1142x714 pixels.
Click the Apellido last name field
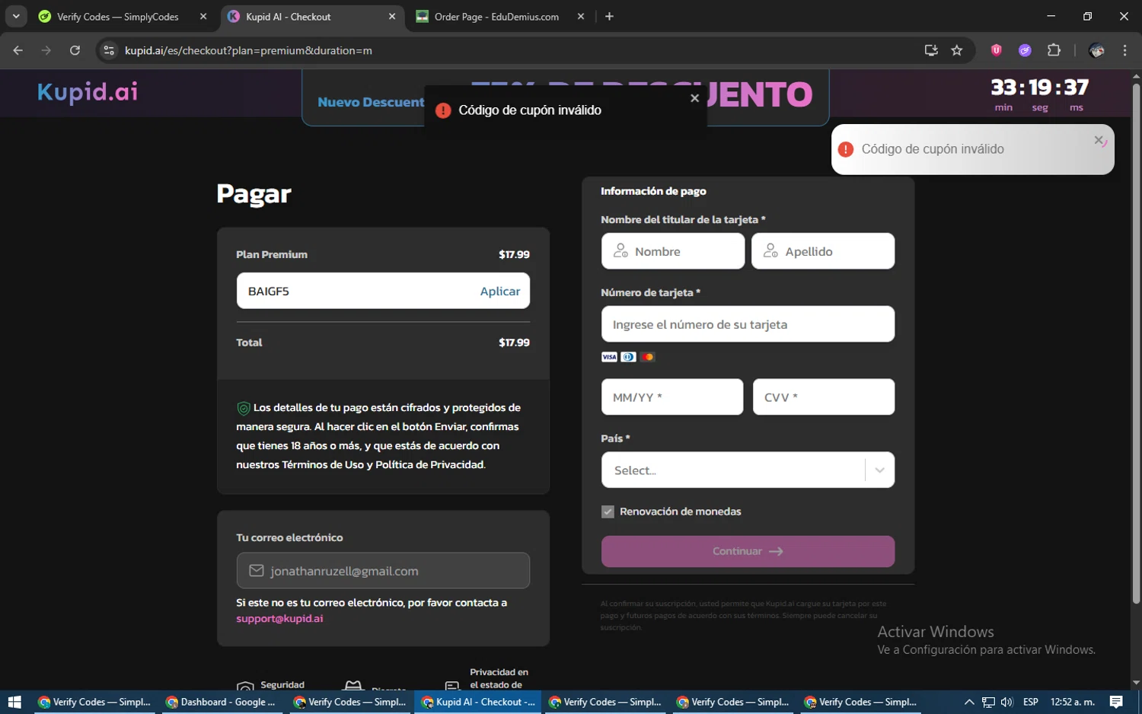click(x=823, y=251)
